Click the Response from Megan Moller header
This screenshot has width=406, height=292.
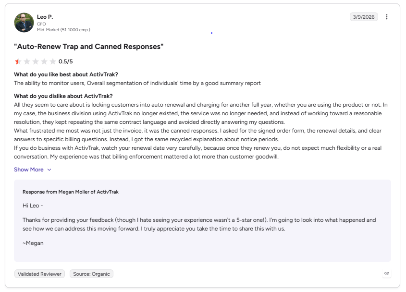point(71,192)
